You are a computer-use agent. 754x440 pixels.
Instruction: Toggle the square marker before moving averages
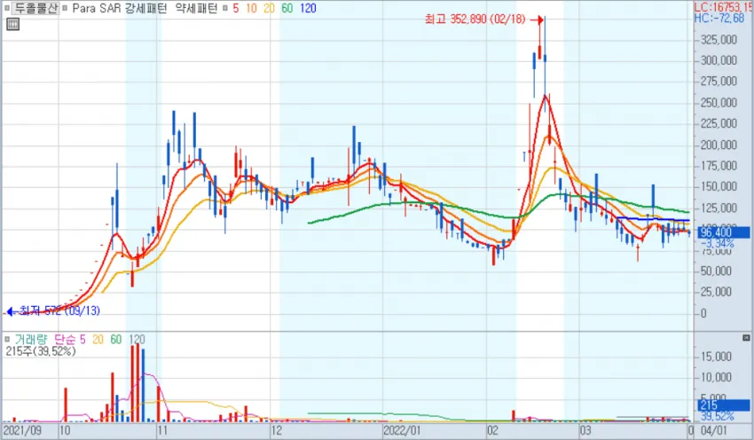tap(225, 8)
